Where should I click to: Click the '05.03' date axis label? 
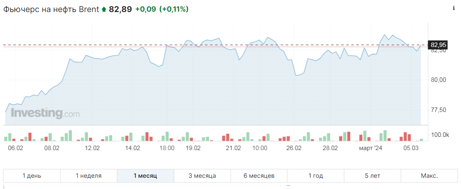[x=412, y=148]
